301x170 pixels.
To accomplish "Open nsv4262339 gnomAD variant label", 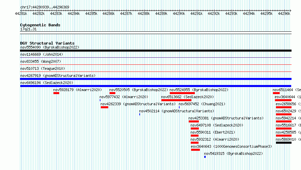I will pyautogui.click(x=138, y=104).
